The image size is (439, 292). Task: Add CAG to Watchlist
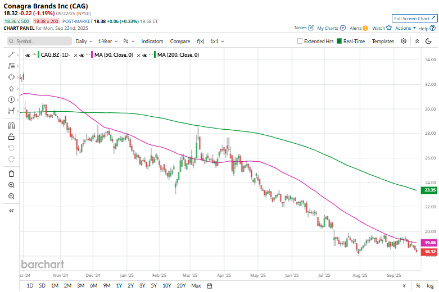pyautogui.click(x=382, y=28)
